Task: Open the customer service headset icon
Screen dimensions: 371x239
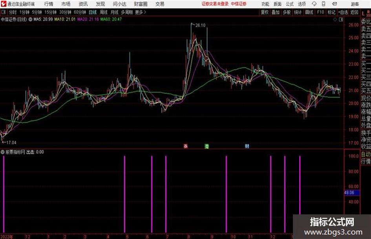Action: (314, 4)
